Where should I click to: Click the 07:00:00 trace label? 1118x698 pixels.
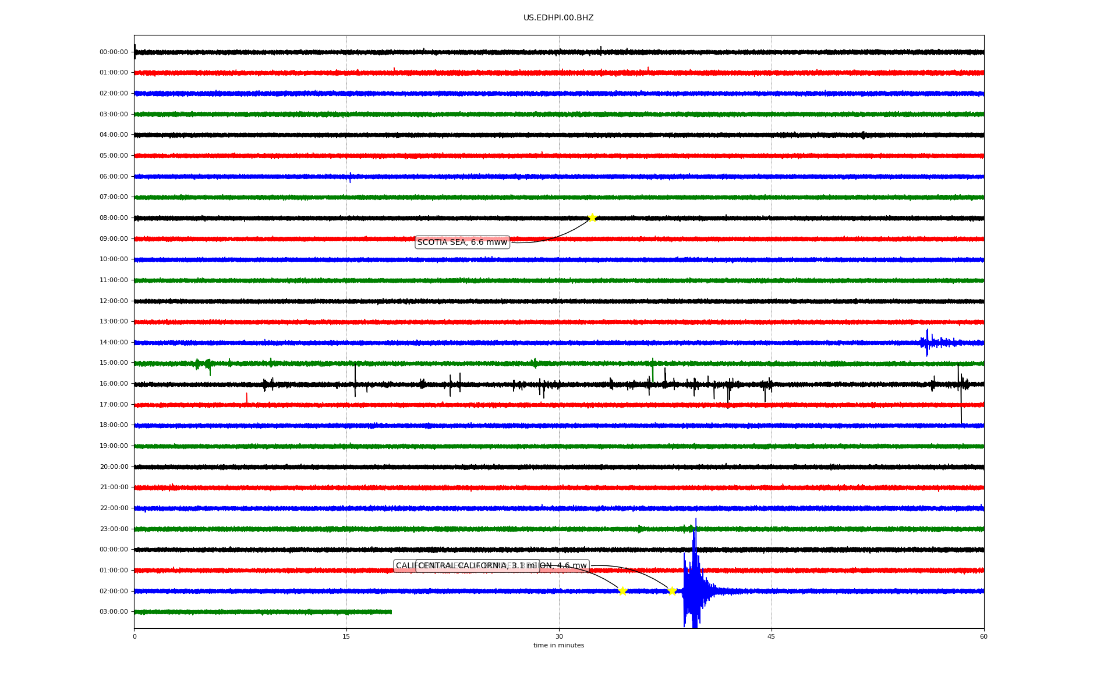click(114, 197)
